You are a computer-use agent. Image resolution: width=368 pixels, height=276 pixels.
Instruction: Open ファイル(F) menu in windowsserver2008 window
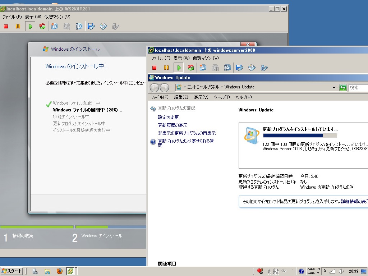point(160,58)
